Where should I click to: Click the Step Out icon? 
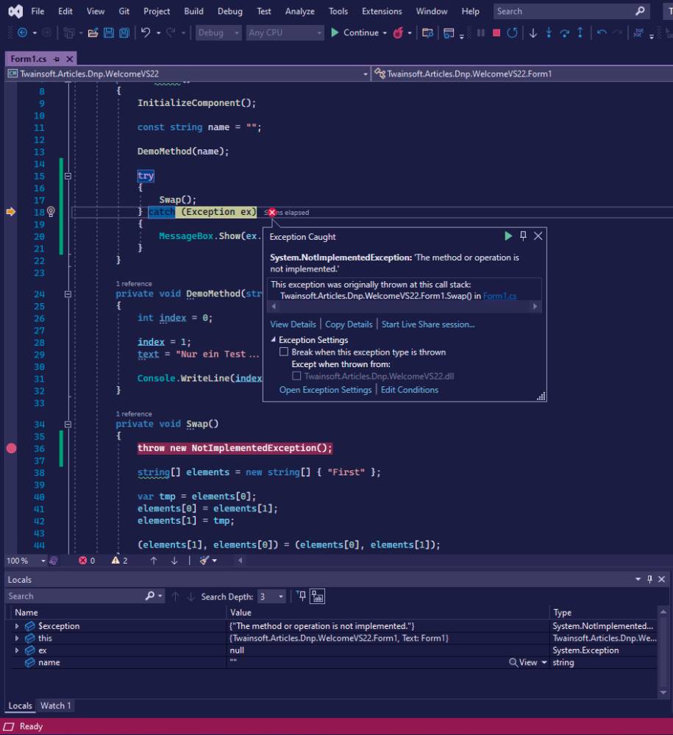[580, 33]
